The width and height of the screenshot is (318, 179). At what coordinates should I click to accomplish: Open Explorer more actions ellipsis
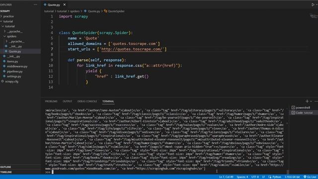pos(35,4)
